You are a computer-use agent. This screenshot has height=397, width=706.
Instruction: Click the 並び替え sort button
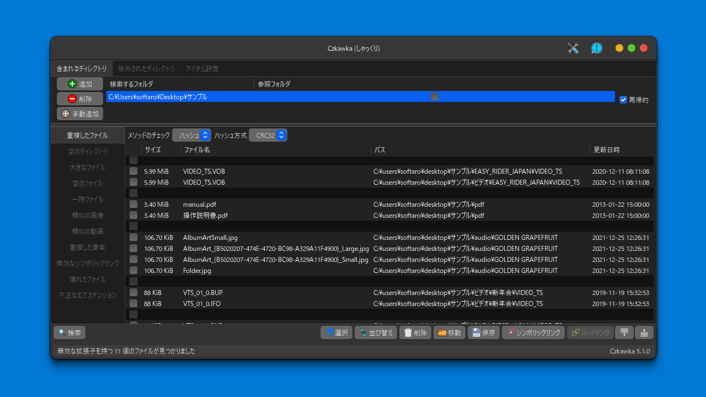[376, 332]
